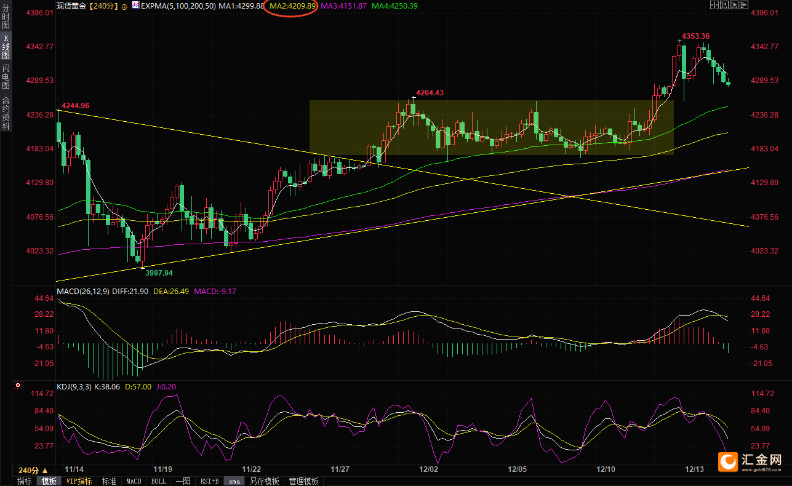Click the hide right panel arrow icon
Image resolution: width=792 pixels, height=486 pixels.
click(x=744, y=5)
